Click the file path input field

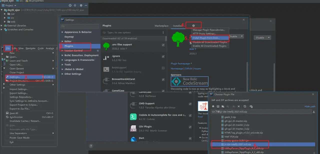click(x=260, y=112)
